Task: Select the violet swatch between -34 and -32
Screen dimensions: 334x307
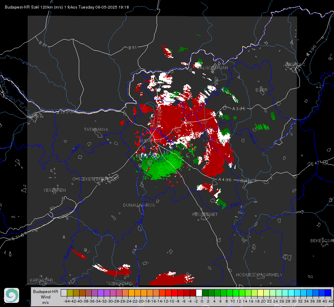Action: pos(101,293)
